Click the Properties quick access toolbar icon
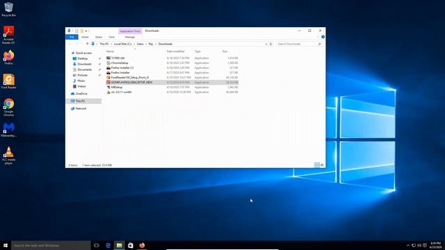Image resolution: width=445 pixels, height=250 pixels. (76, 31)
